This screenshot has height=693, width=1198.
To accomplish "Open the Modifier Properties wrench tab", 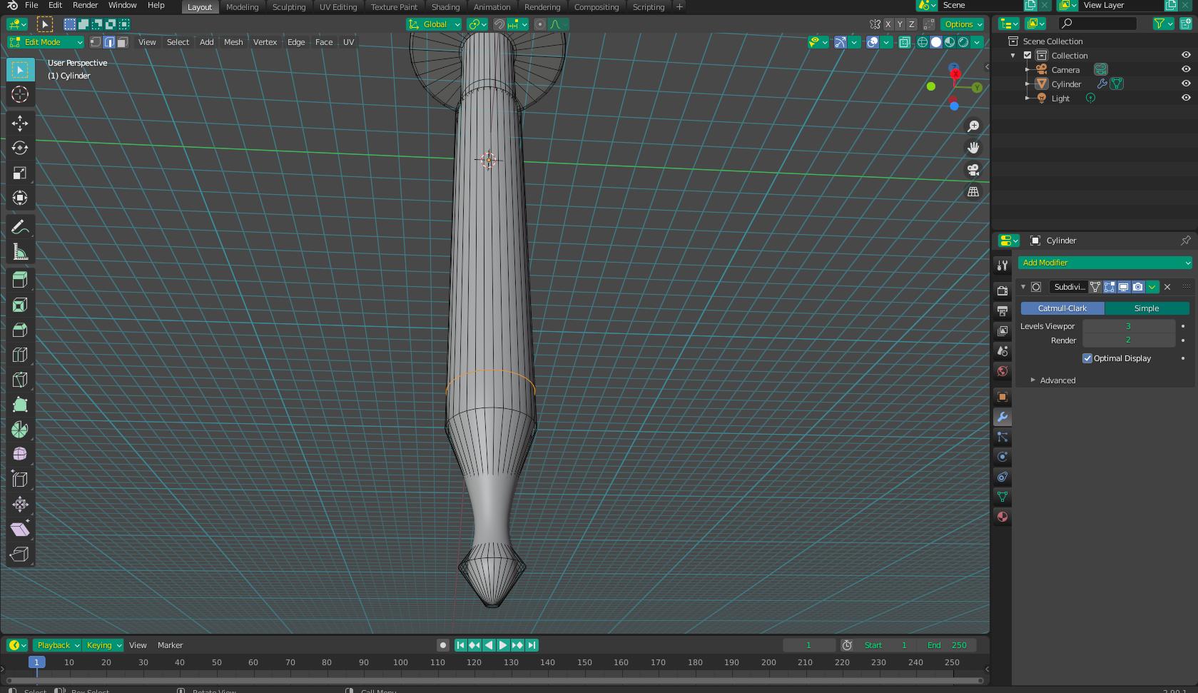I will 1002,418.
